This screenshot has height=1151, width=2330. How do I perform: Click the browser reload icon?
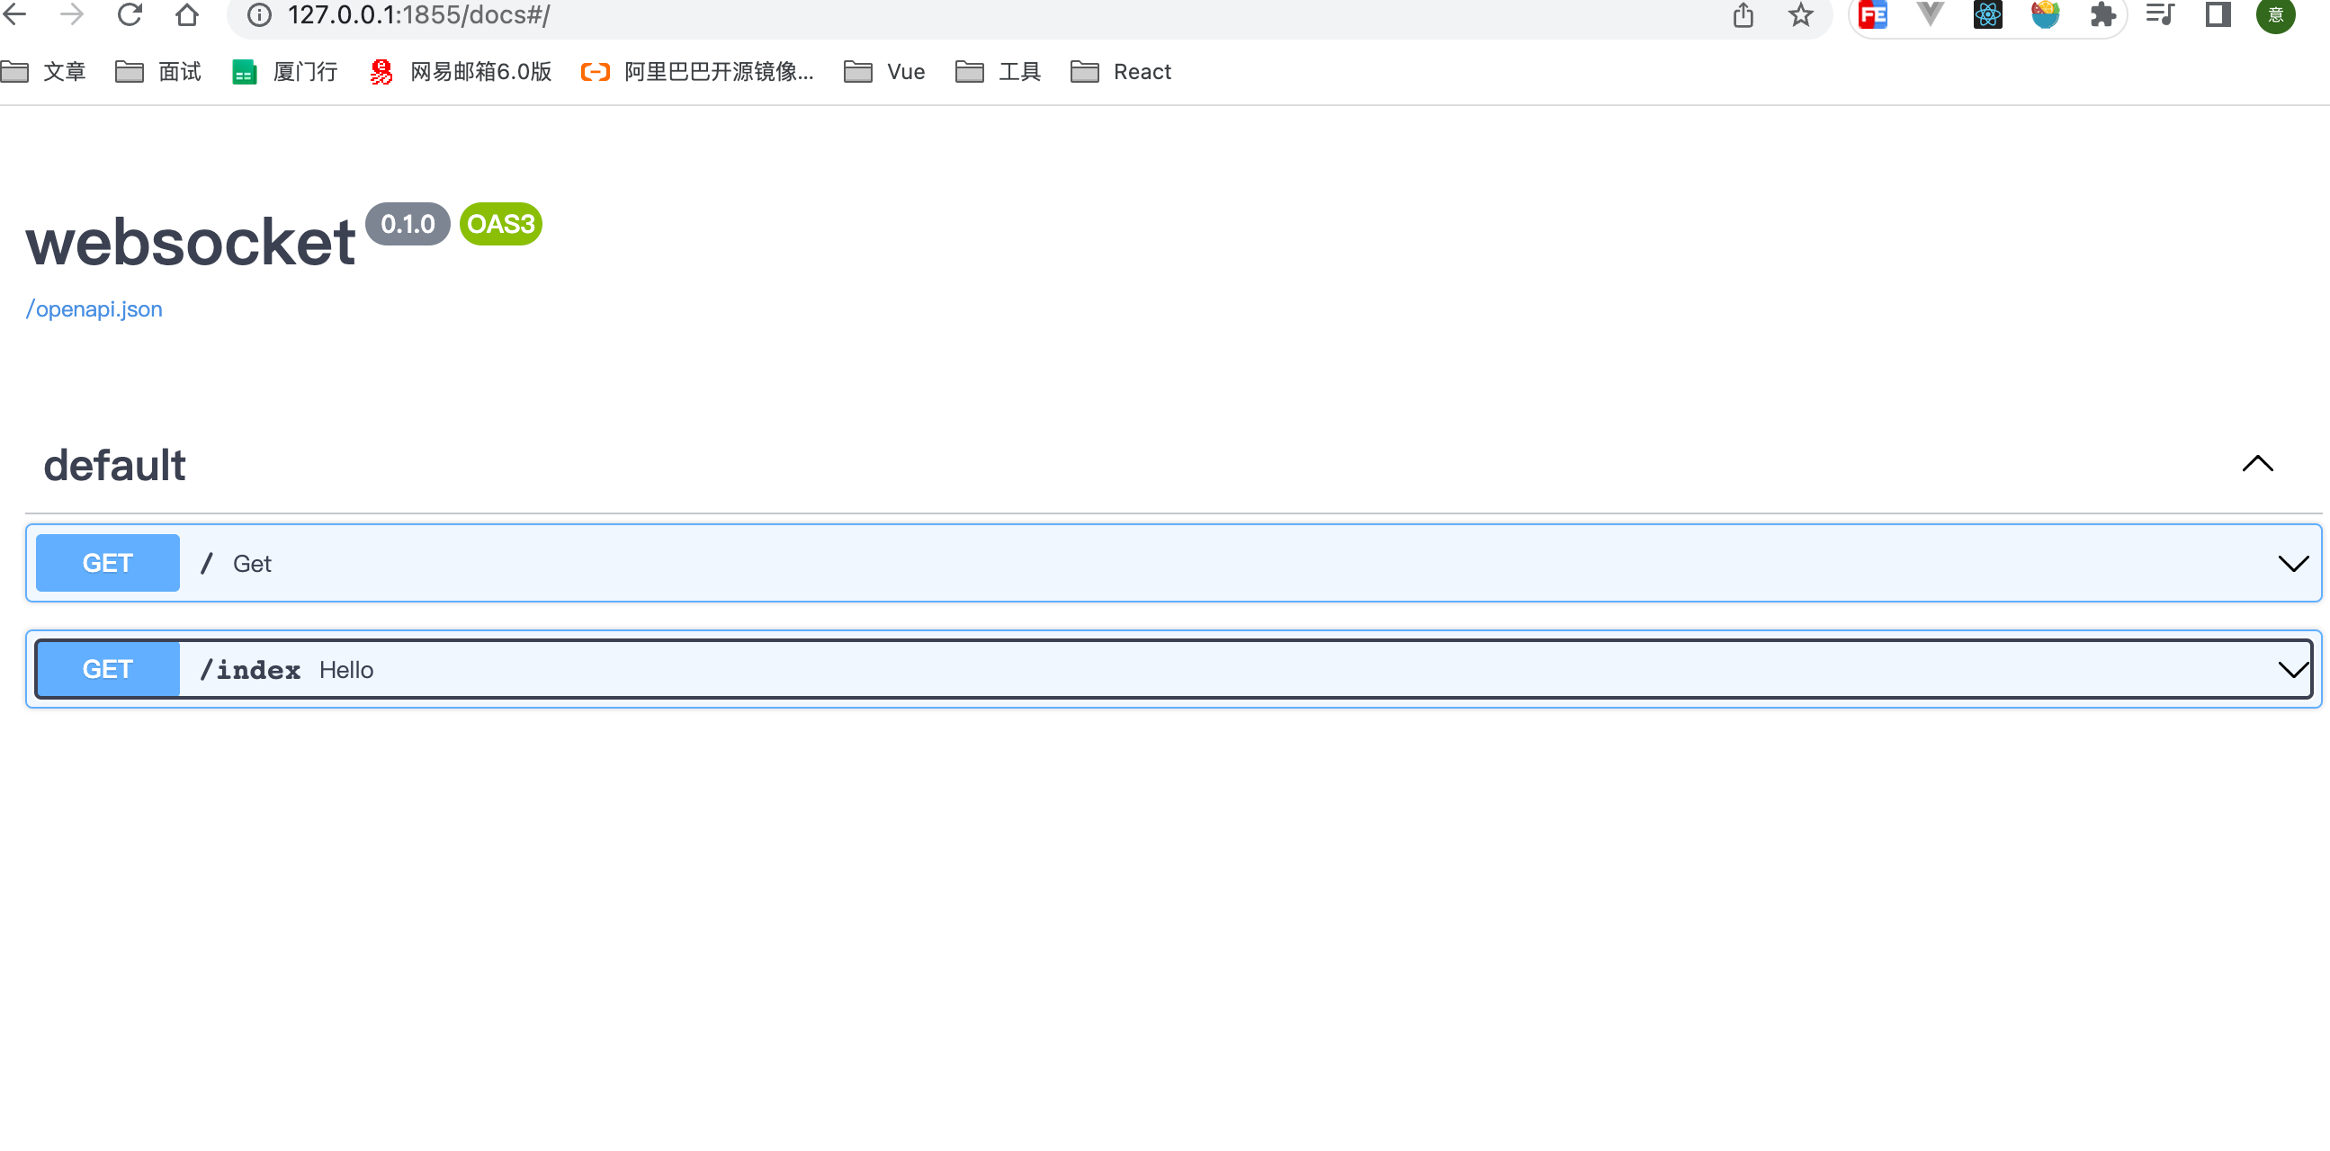pos(130,15)
